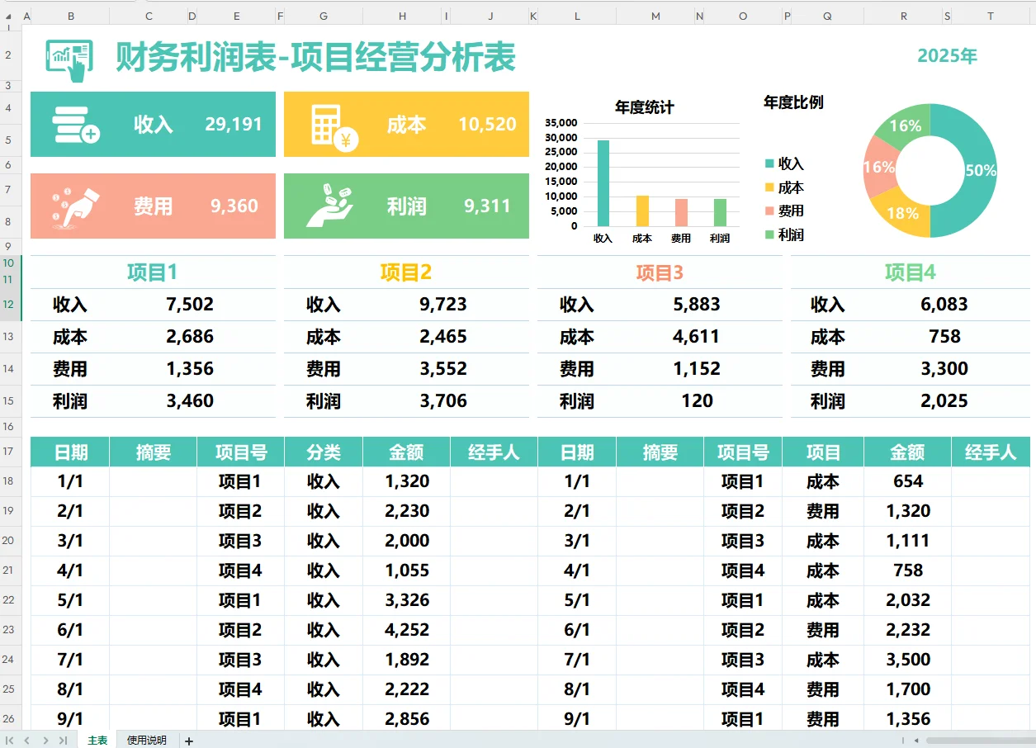Select the 主表 sheet tab
Viewport: 1036px width, 748px height.
coord(96,741)
